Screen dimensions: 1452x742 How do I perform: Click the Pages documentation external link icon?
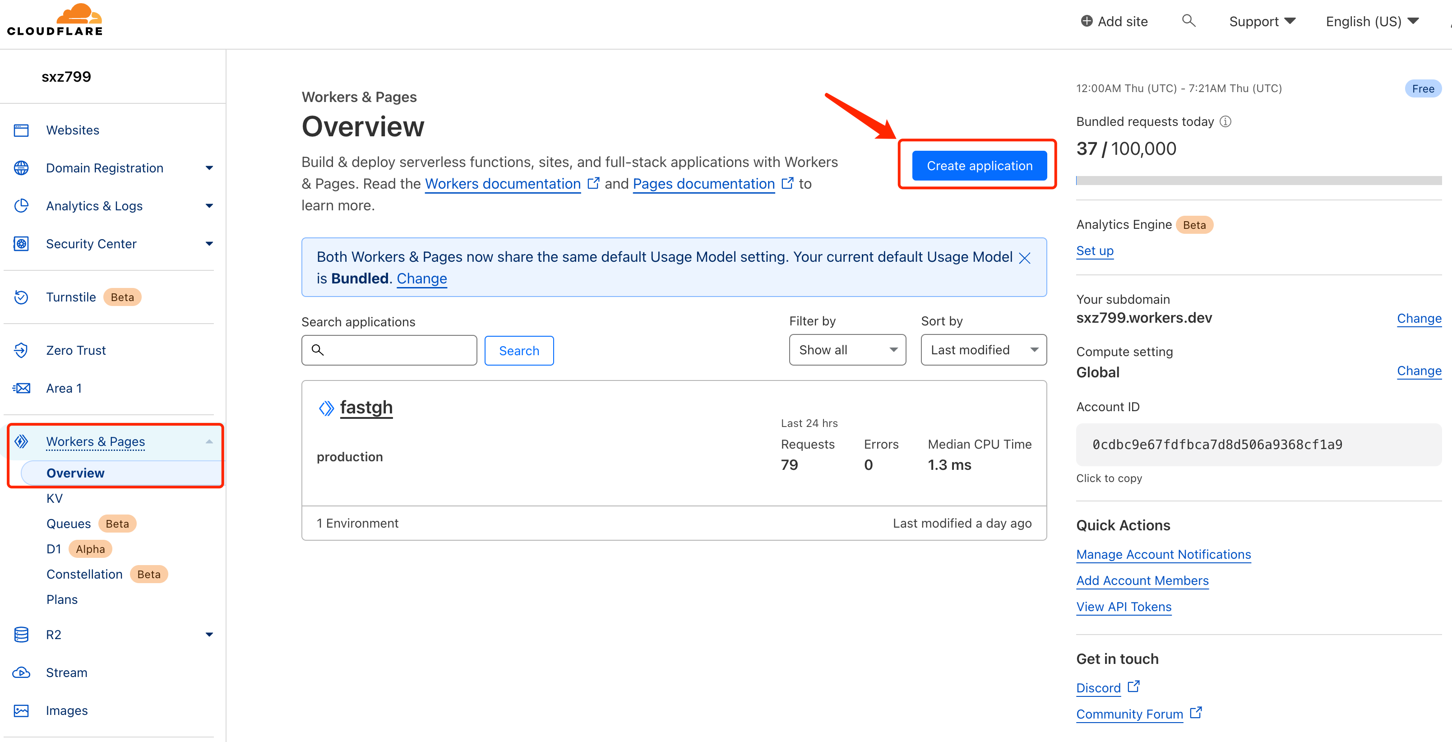coord(787,183)
